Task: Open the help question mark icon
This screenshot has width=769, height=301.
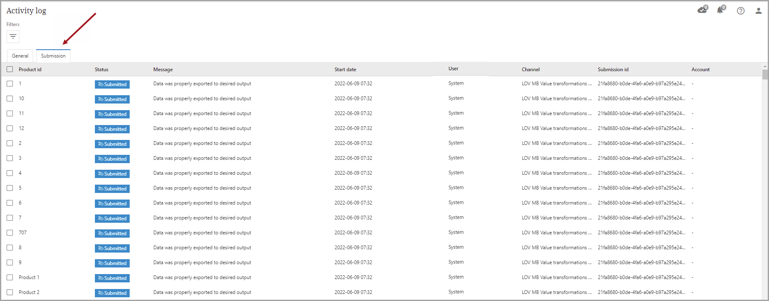Action: click(740, 11)
